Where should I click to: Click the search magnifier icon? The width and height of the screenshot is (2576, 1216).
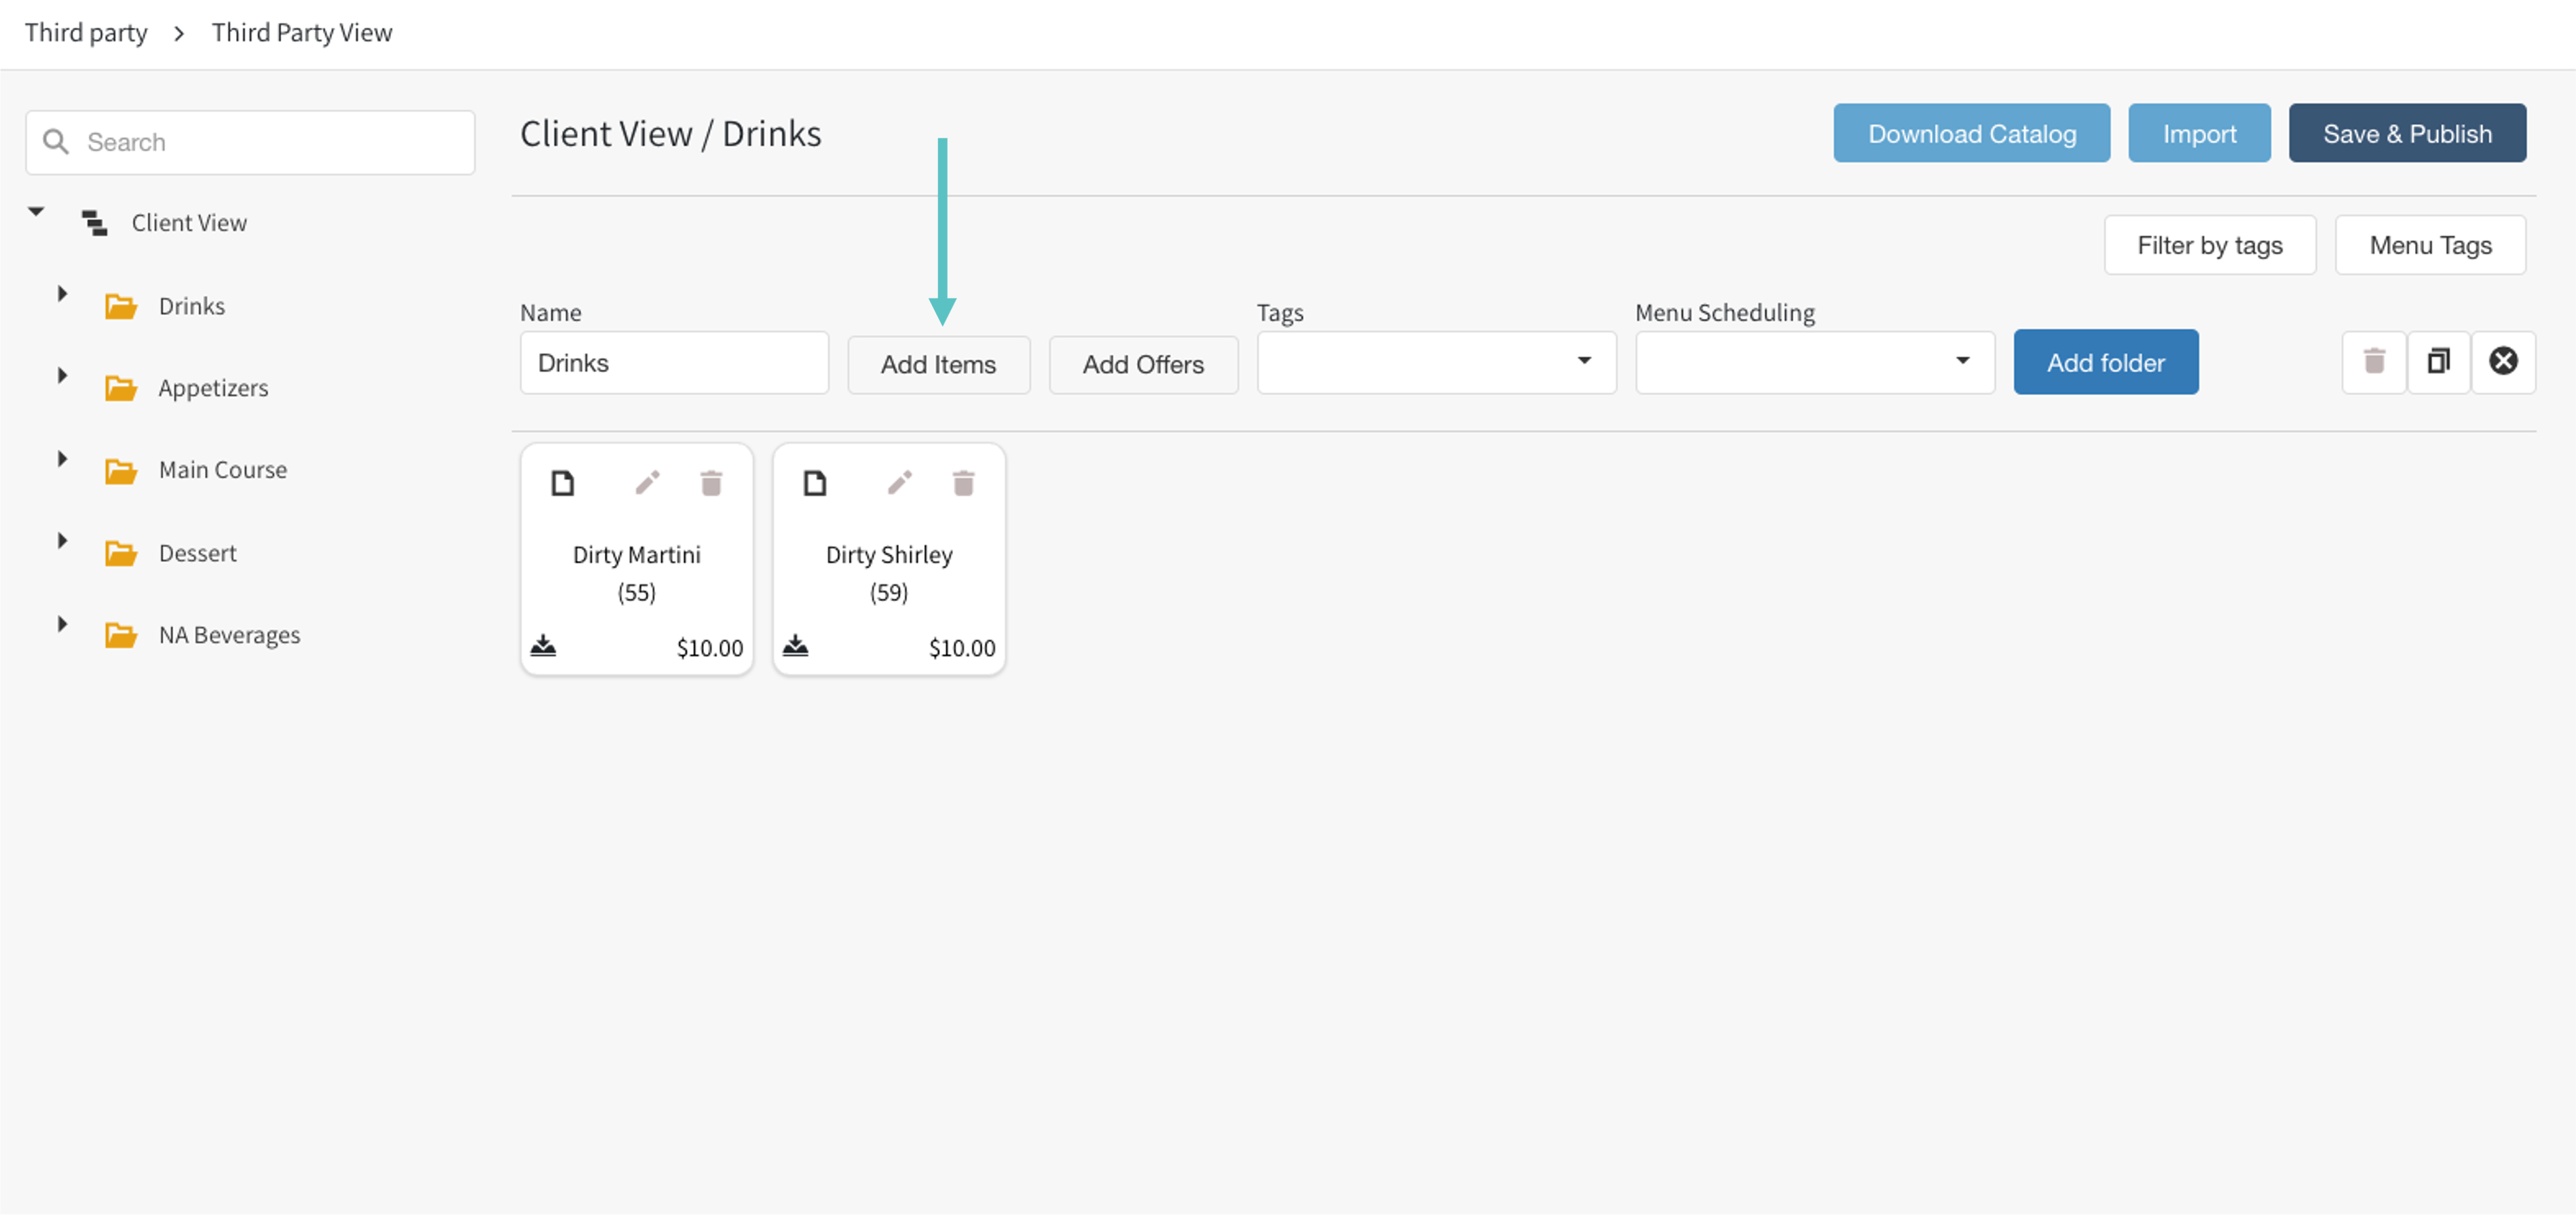coord(56,142)
